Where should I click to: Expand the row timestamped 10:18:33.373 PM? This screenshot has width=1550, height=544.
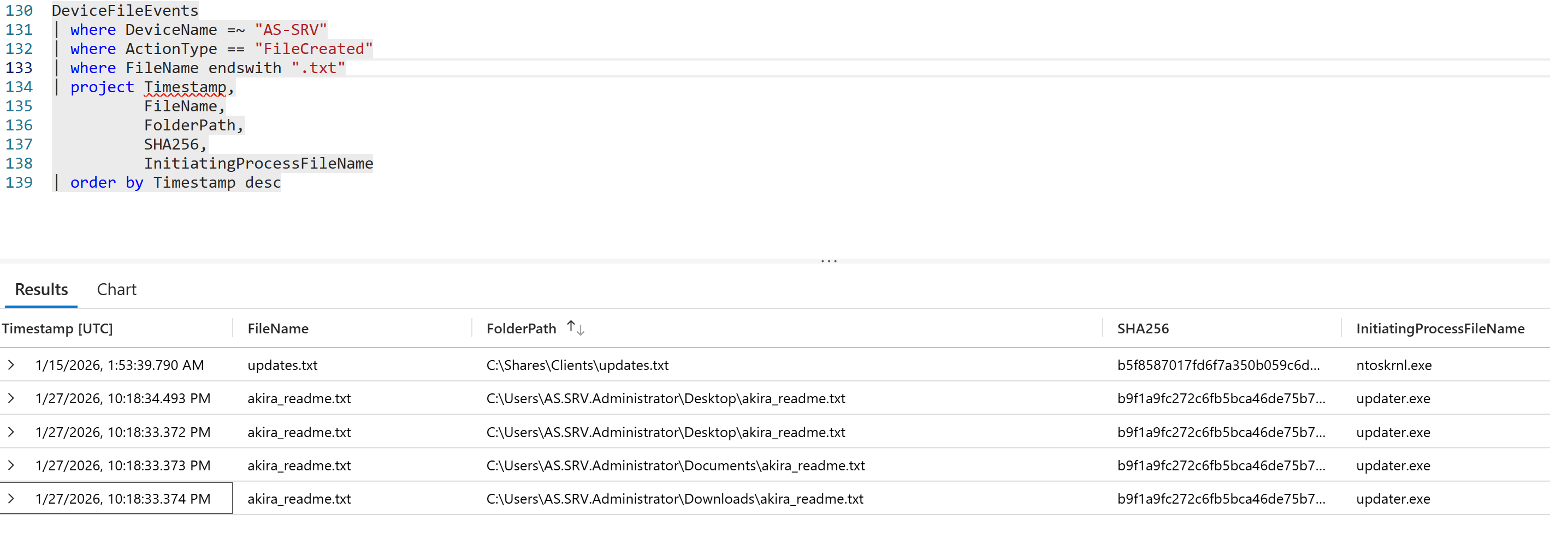click(11, 465)
